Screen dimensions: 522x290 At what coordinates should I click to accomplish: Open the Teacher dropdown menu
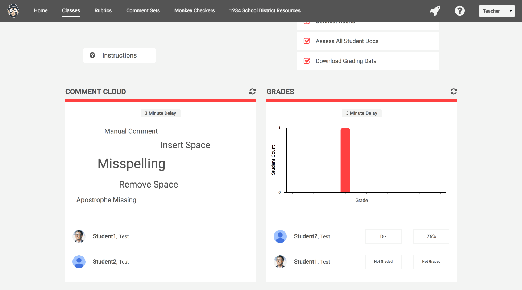pos(497,11)
